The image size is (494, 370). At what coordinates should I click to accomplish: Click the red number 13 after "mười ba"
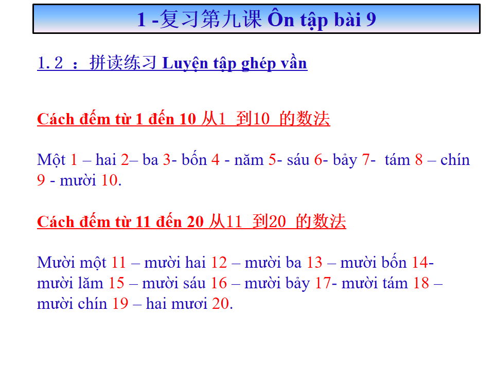coord(314,263)
